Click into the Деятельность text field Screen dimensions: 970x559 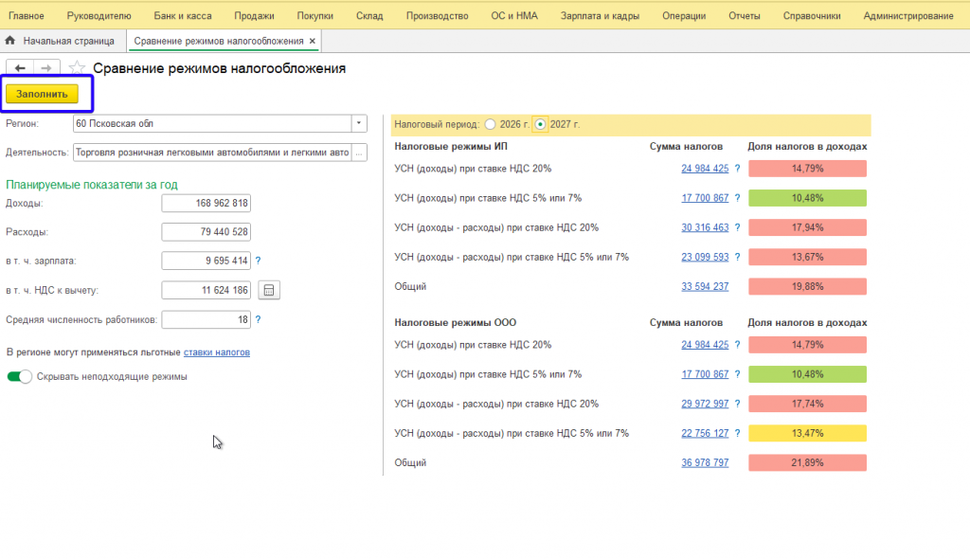pyautogui.click(x=212, y=153)
